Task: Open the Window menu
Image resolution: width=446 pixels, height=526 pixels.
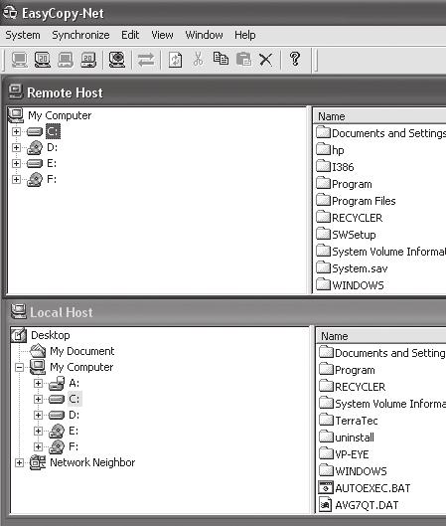Action: (x=204, y=35)
